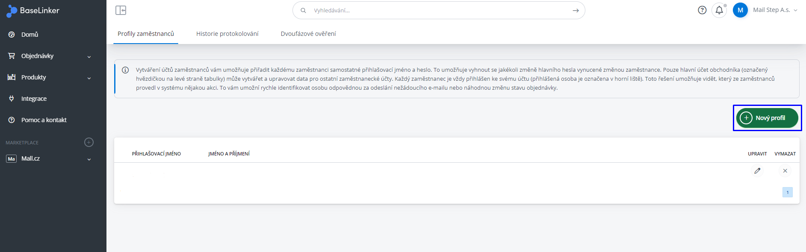Open the help question mark icon
Screen dimensions: 806x252
pos(702,10)
